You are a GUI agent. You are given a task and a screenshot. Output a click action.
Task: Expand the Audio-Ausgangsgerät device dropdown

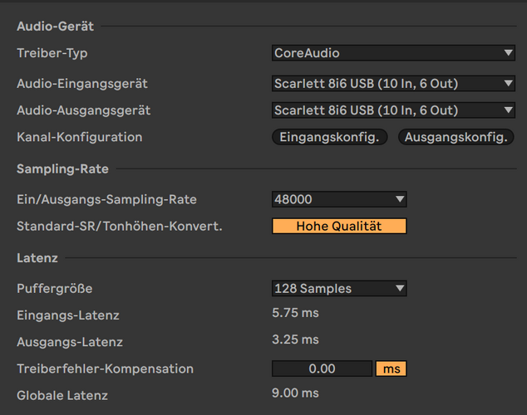393,110
